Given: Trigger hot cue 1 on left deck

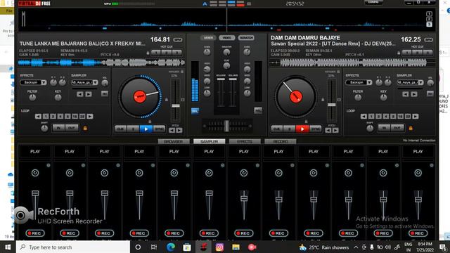Looking at the screenshot, I should pos(156,53).
